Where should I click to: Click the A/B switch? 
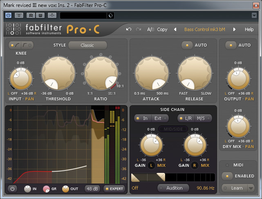(x=151, y=29)
